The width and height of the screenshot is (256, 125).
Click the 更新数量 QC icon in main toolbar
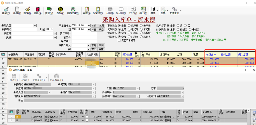pos(73,9)
